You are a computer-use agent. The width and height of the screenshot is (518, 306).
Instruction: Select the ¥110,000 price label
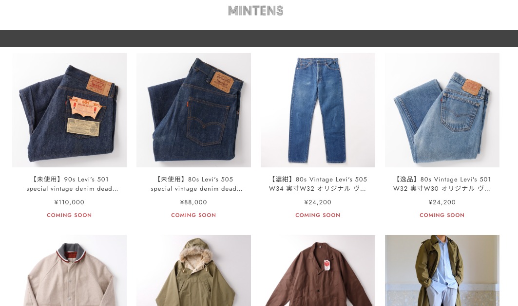pyautogui.click(x=69, y=202)
